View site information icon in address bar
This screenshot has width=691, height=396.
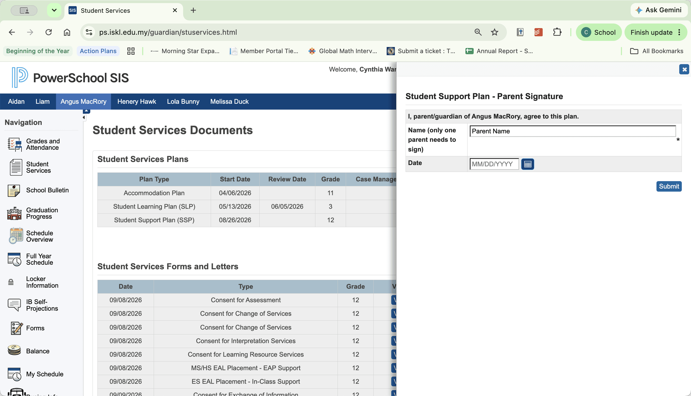(x=89, y=32)
